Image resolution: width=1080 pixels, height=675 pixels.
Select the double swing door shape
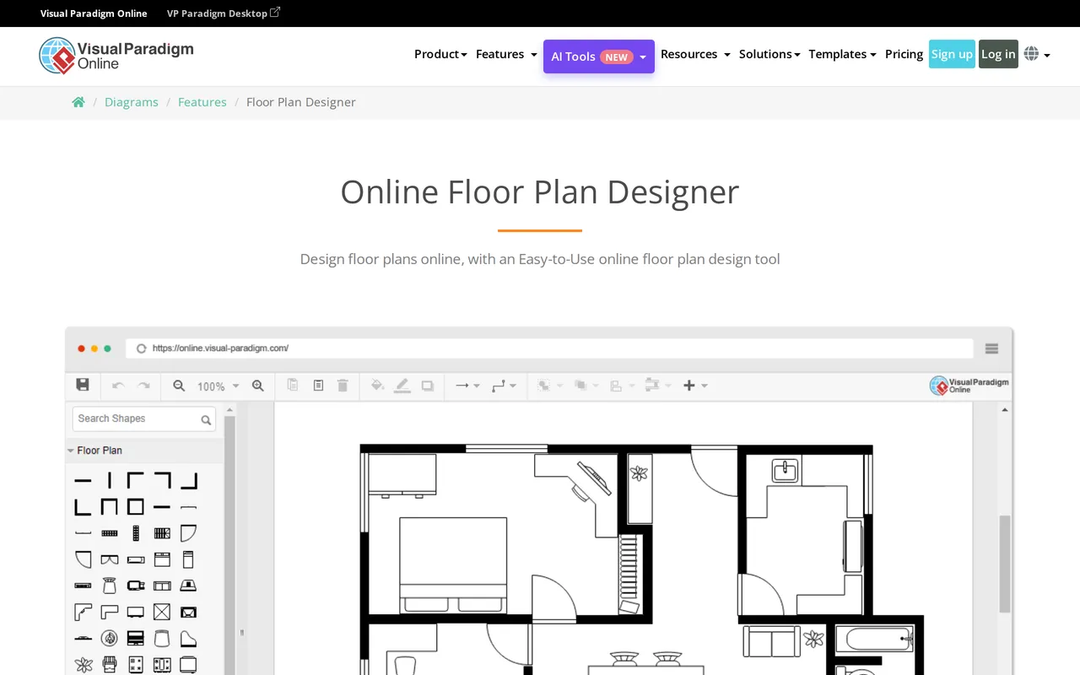point(110,559)
